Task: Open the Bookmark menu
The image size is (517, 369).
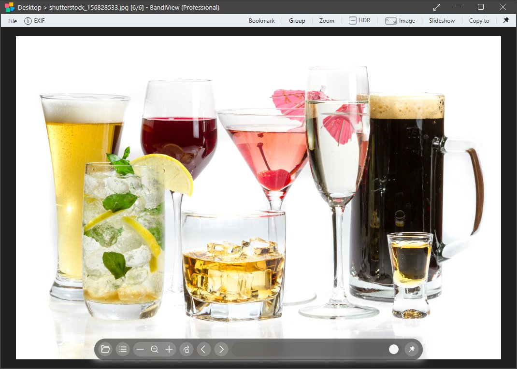Action: point(262,21)
